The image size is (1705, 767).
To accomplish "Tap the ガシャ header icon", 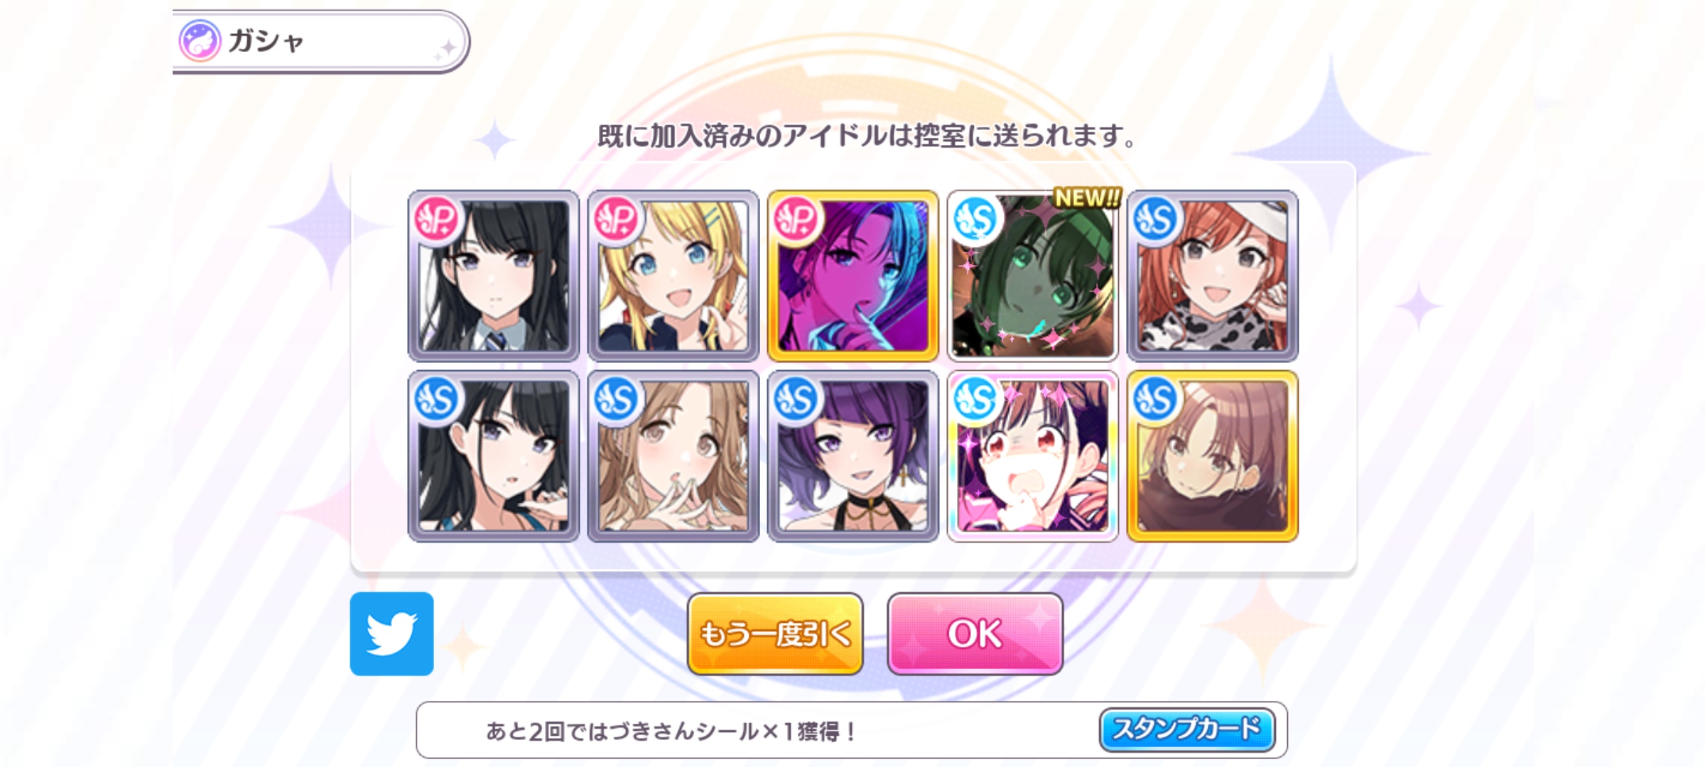I will 200,40.
